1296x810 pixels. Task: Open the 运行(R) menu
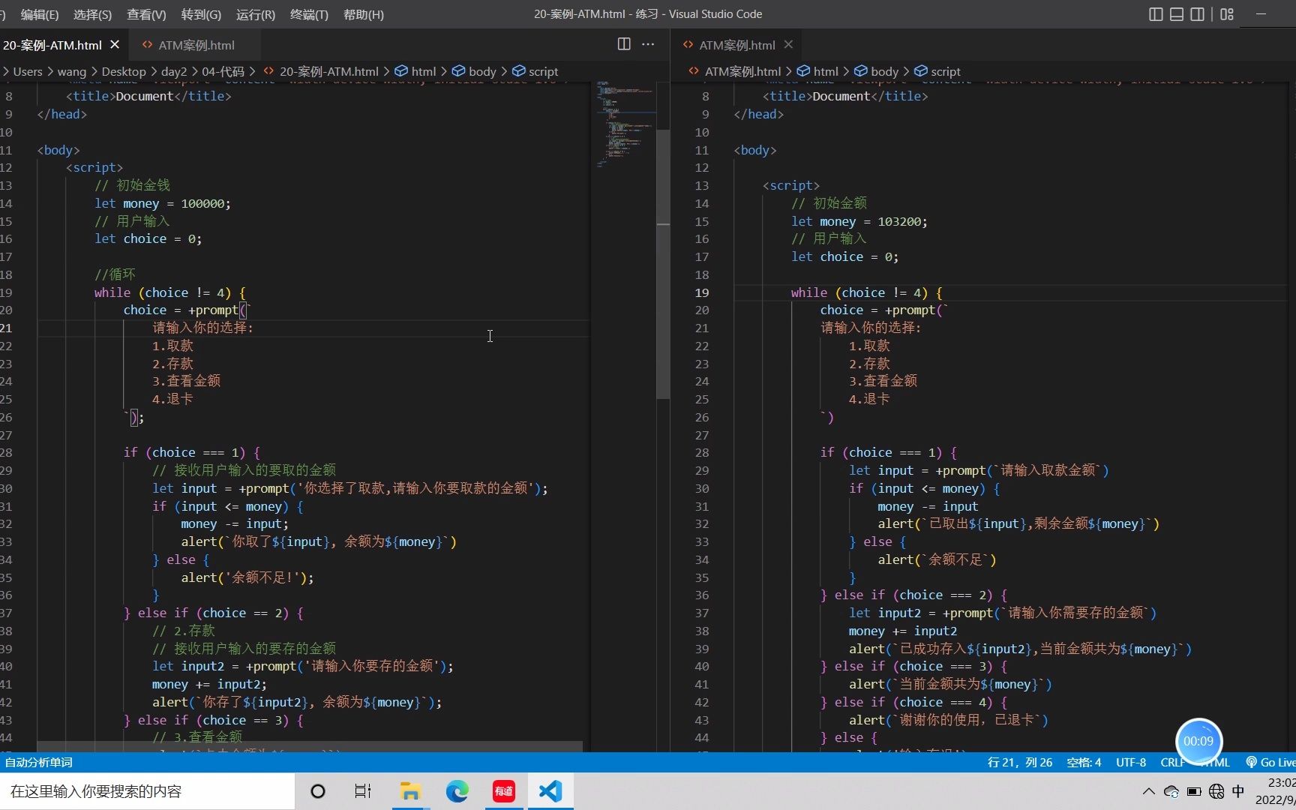tap(256, 14)
